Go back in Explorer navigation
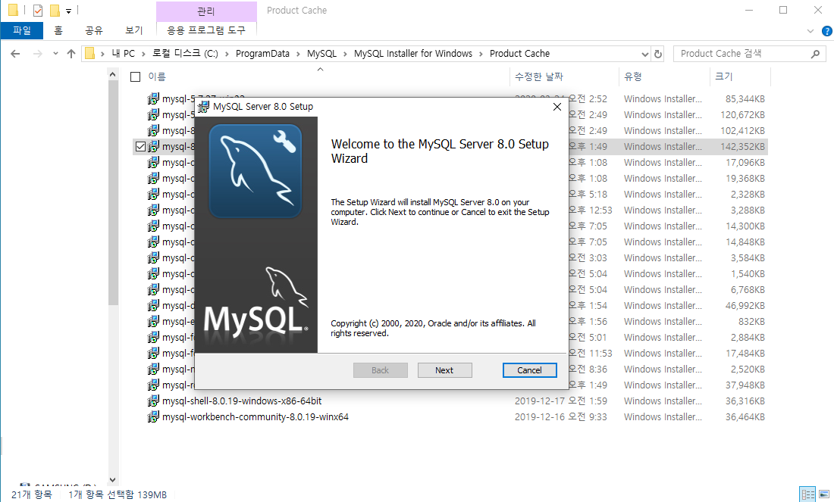Viewport: 834px width, 502px height. coord(15,54)
